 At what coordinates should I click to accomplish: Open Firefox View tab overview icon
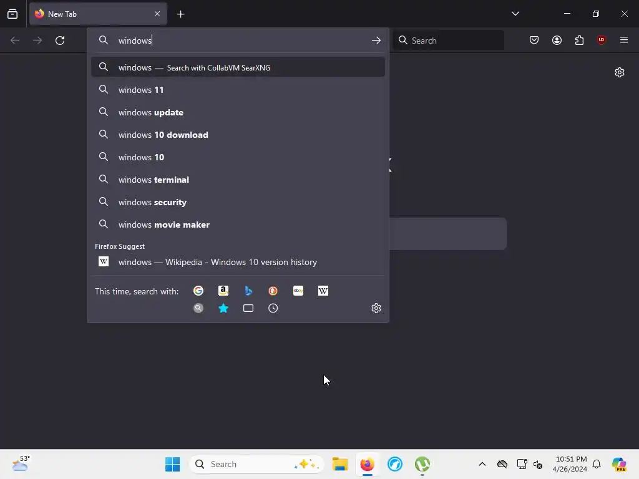click(12, 14)
